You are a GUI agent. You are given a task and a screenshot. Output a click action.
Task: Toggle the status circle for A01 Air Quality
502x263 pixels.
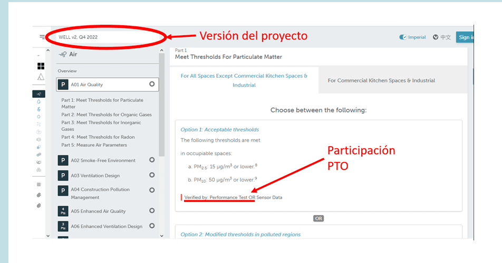[152, 84]
